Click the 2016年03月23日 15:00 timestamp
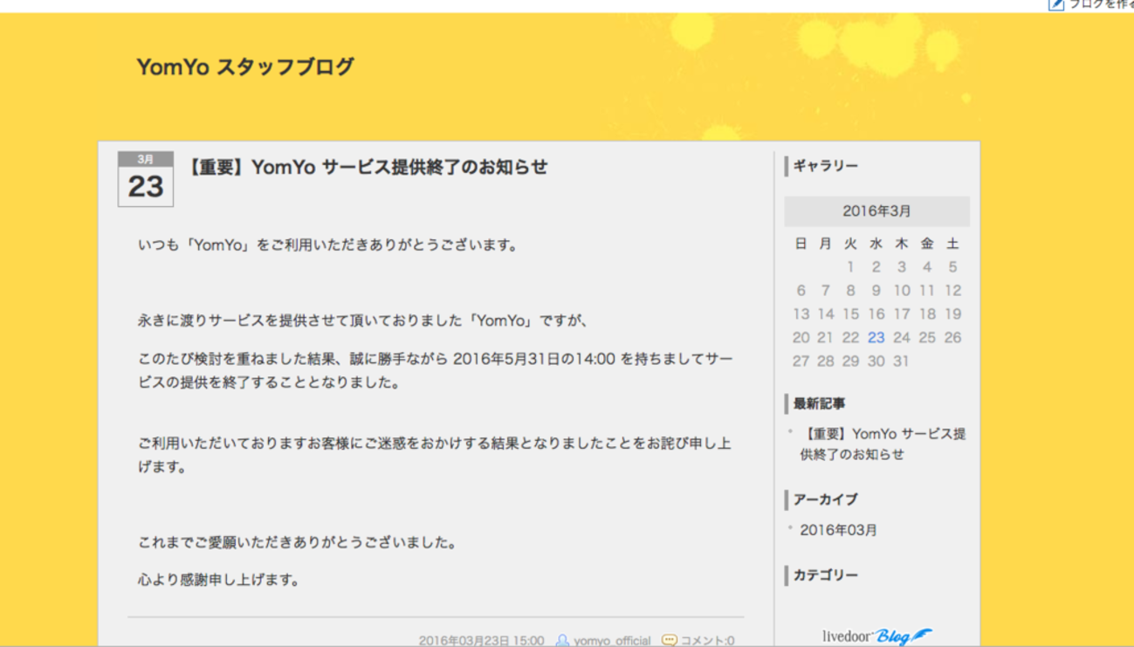The height and width of the screenshot is (647, 1134). pos(481,640)
